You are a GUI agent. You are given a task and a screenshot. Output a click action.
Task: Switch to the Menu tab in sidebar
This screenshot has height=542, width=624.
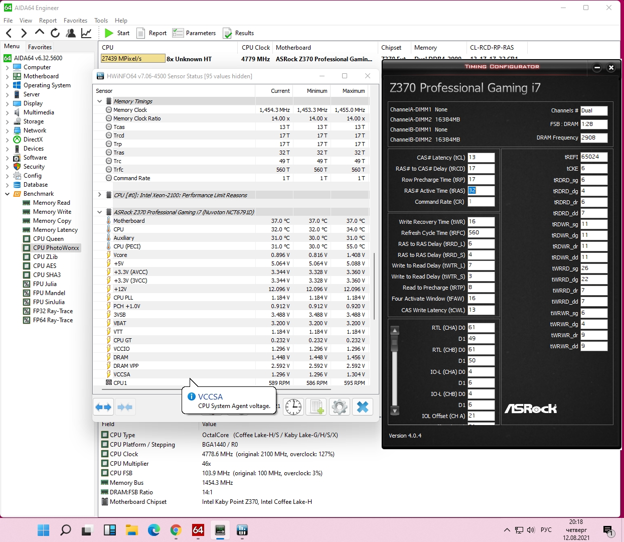tap(12, 46)
